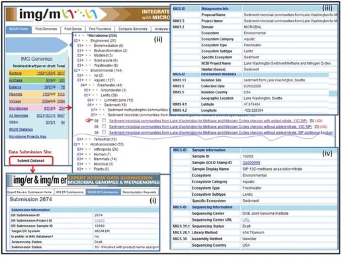Tick checkbox for Aerobic with added nitrate, 13C SIP
The image size is (344, 258).
click(x=104, y=120)
